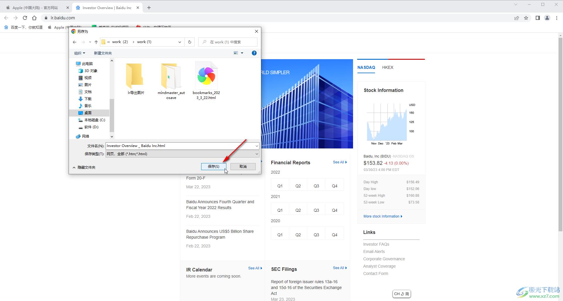This screenshot has width=563, height=301.
Task: Select 下载 in navigation tree
Action: point(85,99)
